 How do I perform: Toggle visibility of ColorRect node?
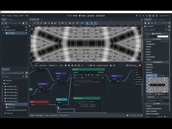27,33
